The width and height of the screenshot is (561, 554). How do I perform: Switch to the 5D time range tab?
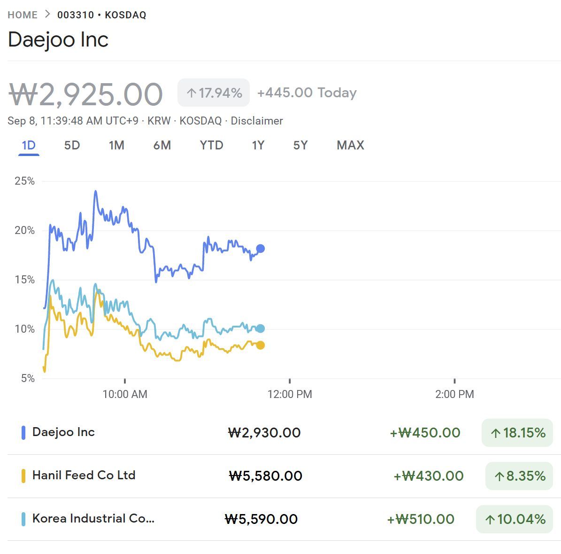pos(72,145)
